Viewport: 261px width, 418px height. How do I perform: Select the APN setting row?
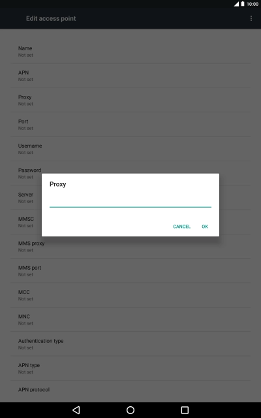click(x=130, y=76)
